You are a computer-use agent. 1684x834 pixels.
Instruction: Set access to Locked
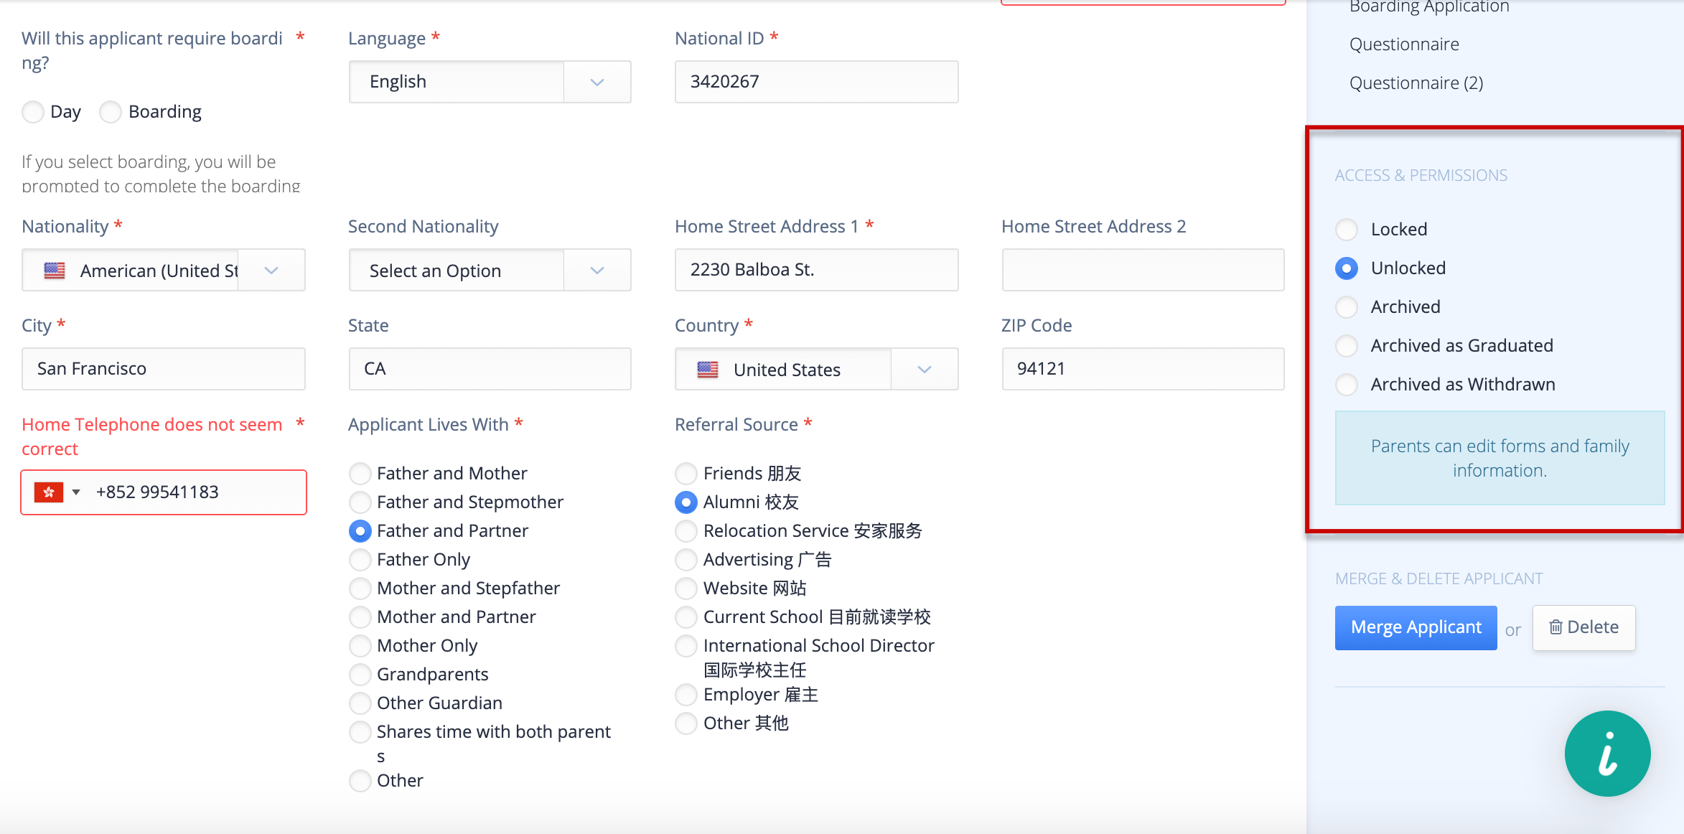tap(1347, 230)
